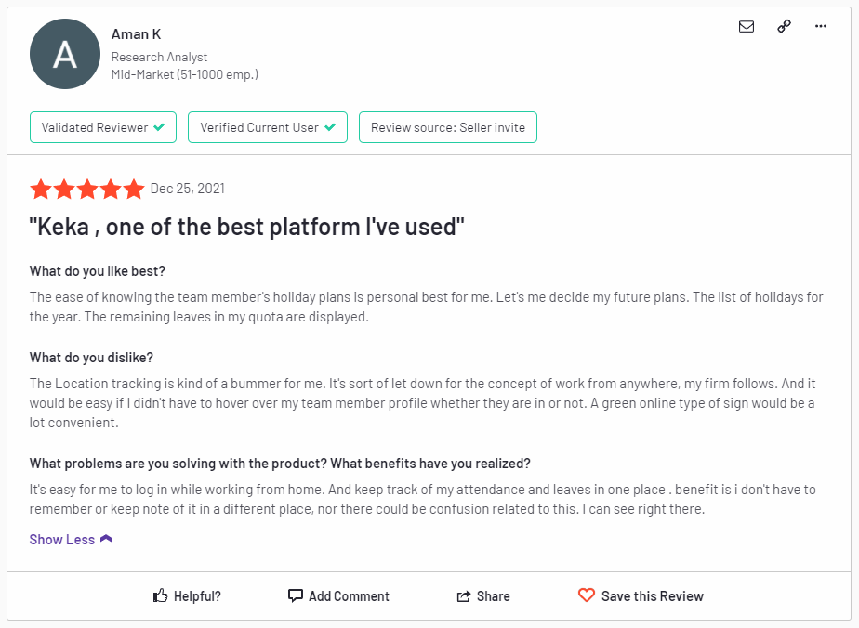Click the share arrow icon

pyautogui.click(x=464, y=596)
